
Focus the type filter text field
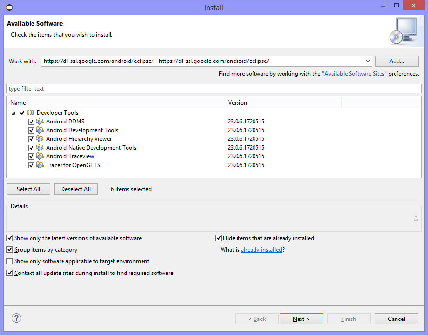(x=214, y=89)
